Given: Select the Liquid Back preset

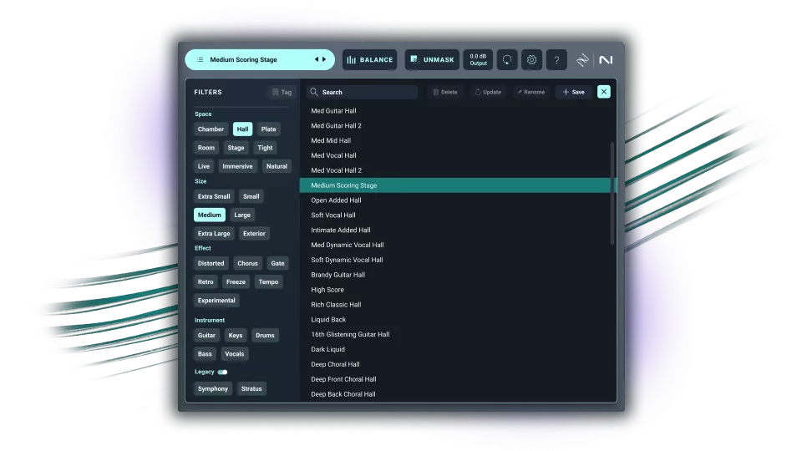Looking at the screenshot, I should pyautogui.click(x=455, y=320).
